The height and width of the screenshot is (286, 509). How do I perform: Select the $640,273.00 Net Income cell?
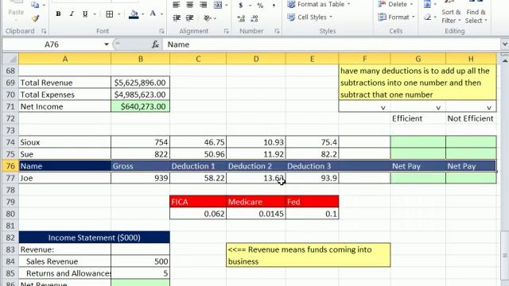pos(140,106)
